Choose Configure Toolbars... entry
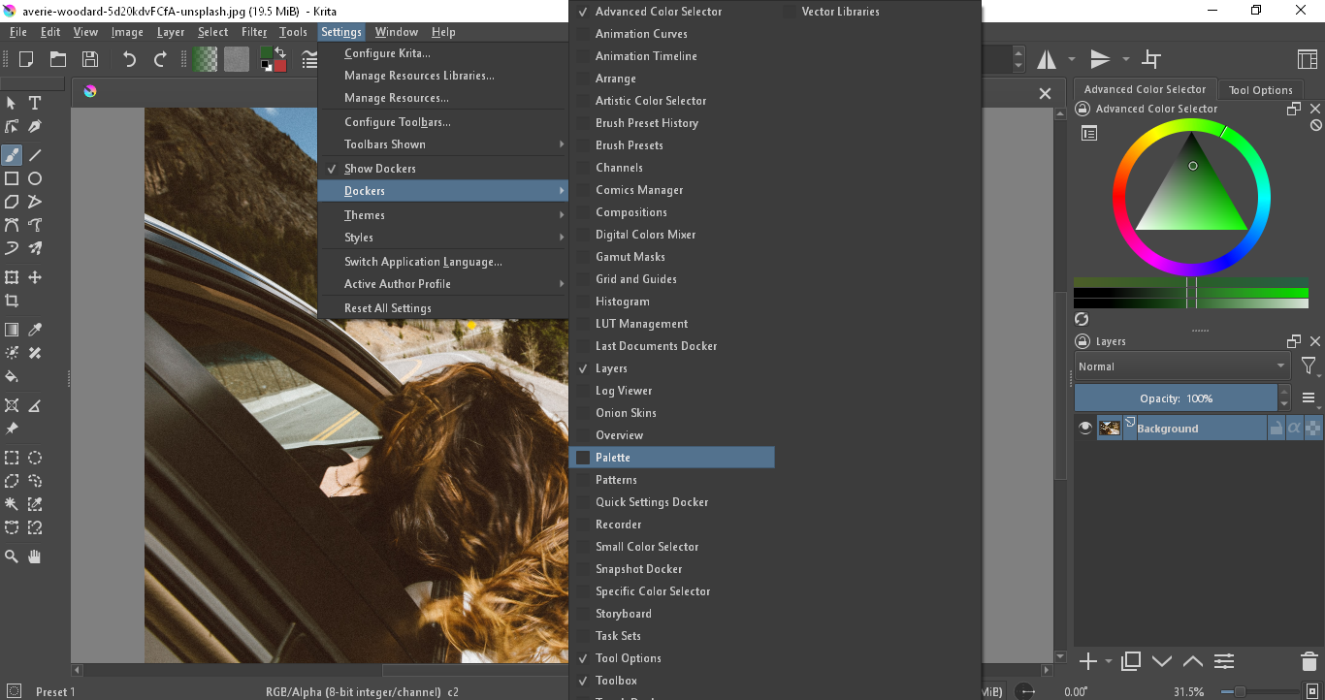 [x=442, y=122]
